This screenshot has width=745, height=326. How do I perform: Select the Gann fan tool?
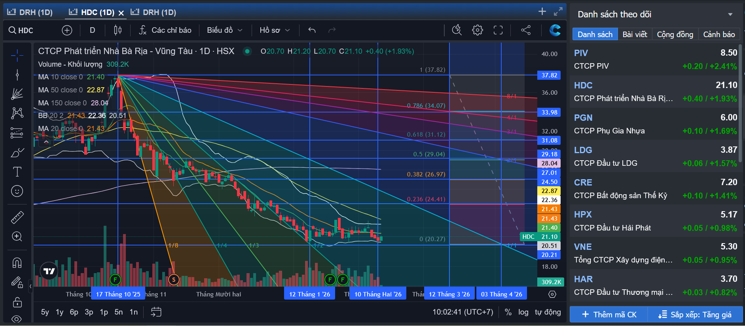click(x=17, y=94)
